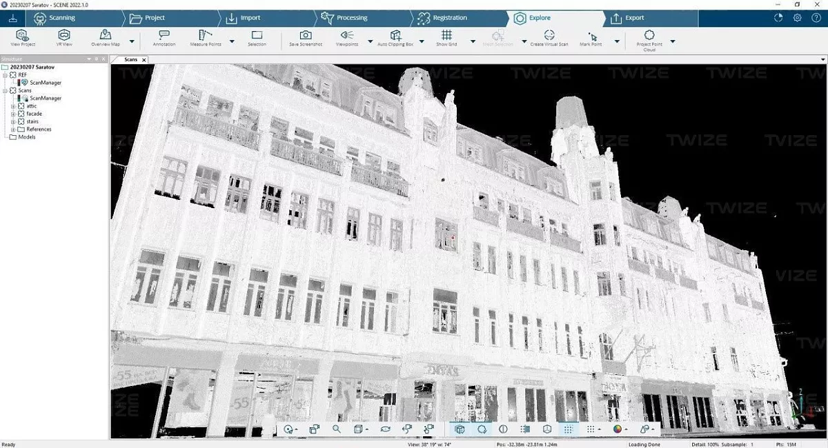Select the Annotation tool
This screenshot has width=828, height=448.
pos(164,35)
